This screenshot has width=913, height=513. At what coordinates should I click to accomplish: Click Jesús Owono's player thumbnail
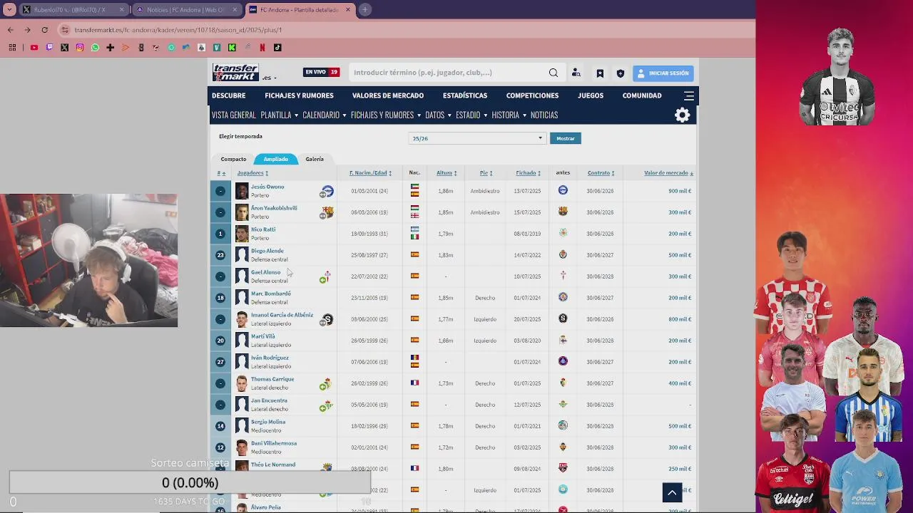242,191
